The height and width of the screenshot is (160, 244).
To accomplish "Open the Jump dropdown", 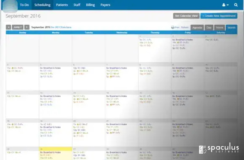I will click(x=18, y=27).
